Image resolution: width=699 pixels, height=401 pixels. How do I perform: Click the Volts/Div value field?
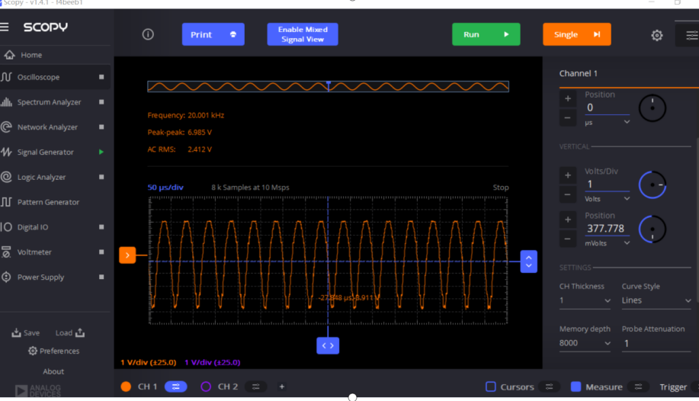pos(608,184)
